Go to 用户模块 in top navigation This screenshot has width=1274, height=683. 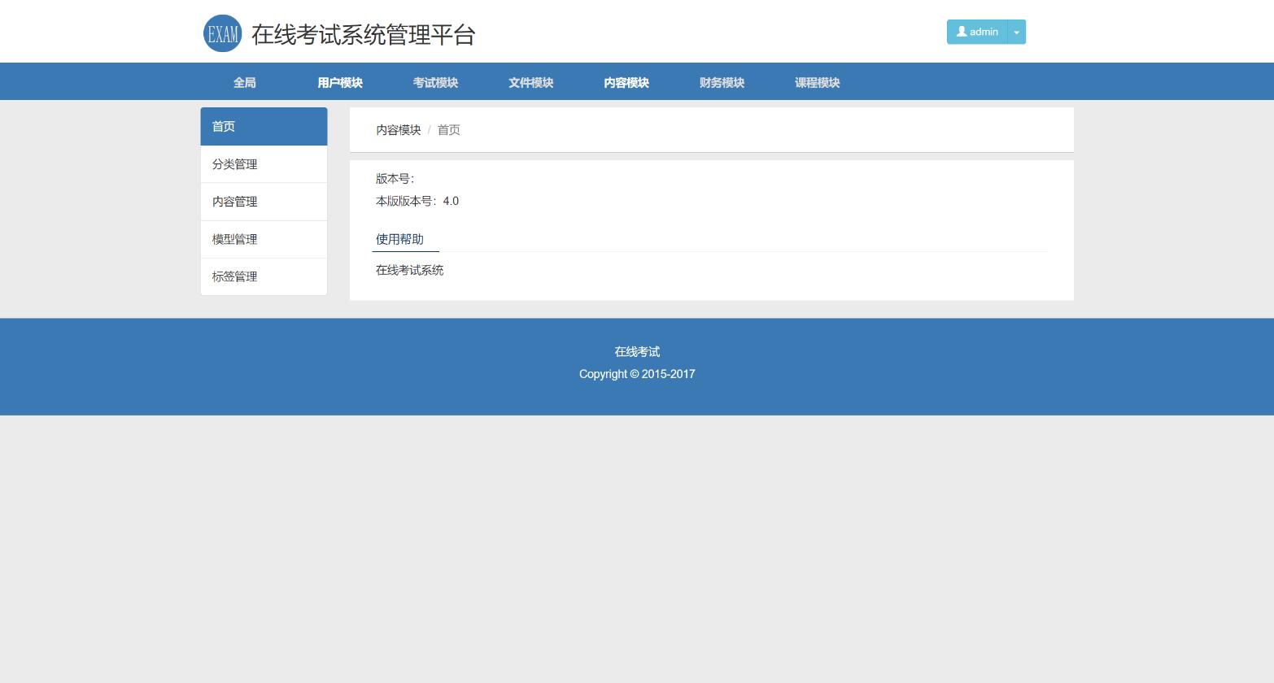click(x=340, y=82)
